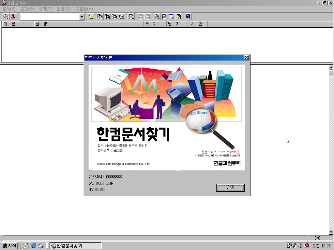334x250 pixels.
Task: Click the pen input method tray icon
Action: [x=295, y=246]
